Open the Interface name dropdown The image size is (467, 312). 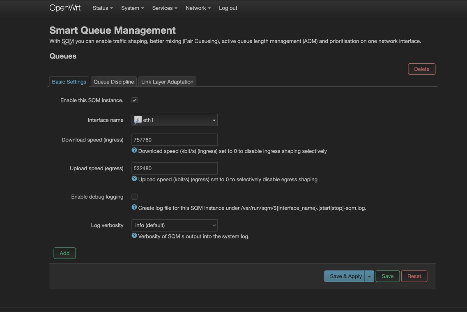click(x=175, y=120)
